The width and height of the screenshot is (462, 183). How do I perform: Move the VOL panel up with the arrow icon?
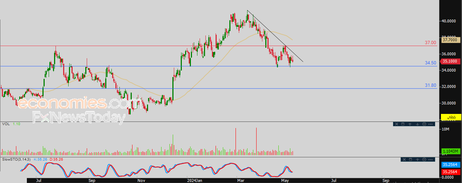click(410, 124)
